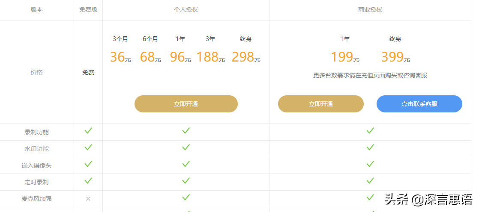Select the 3年 188元 personal plan

(210, 49)
